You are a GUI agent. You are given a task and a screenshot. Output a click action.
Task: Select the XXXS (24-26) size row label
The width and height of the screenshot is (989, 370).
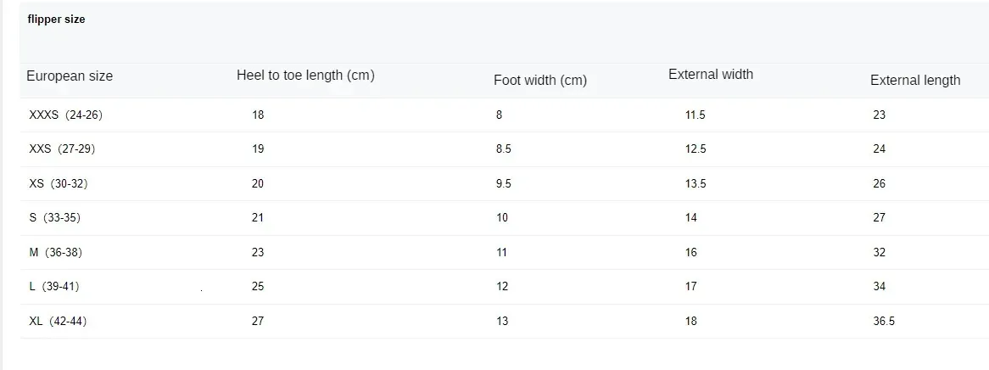65,115
